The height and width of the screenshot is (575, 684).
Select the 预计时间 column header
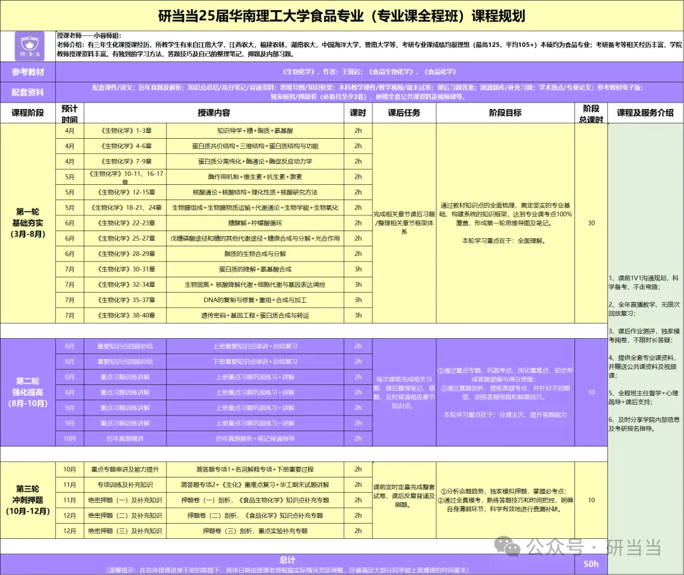[70, 113]
